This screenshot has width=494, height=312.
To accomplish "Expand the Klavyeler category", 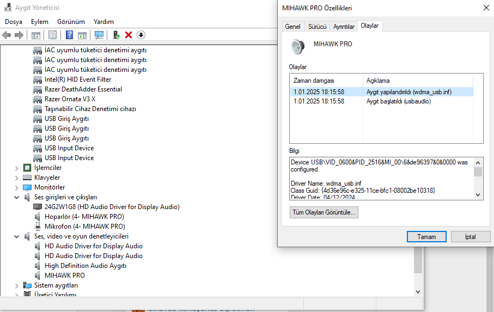I will click(17, 178).
